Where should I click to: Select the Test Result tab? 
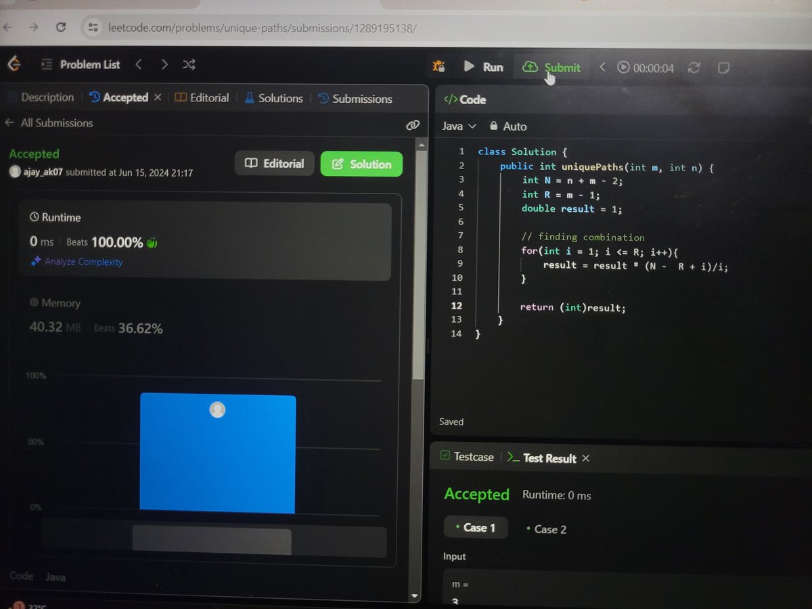(x=542, y=458)
